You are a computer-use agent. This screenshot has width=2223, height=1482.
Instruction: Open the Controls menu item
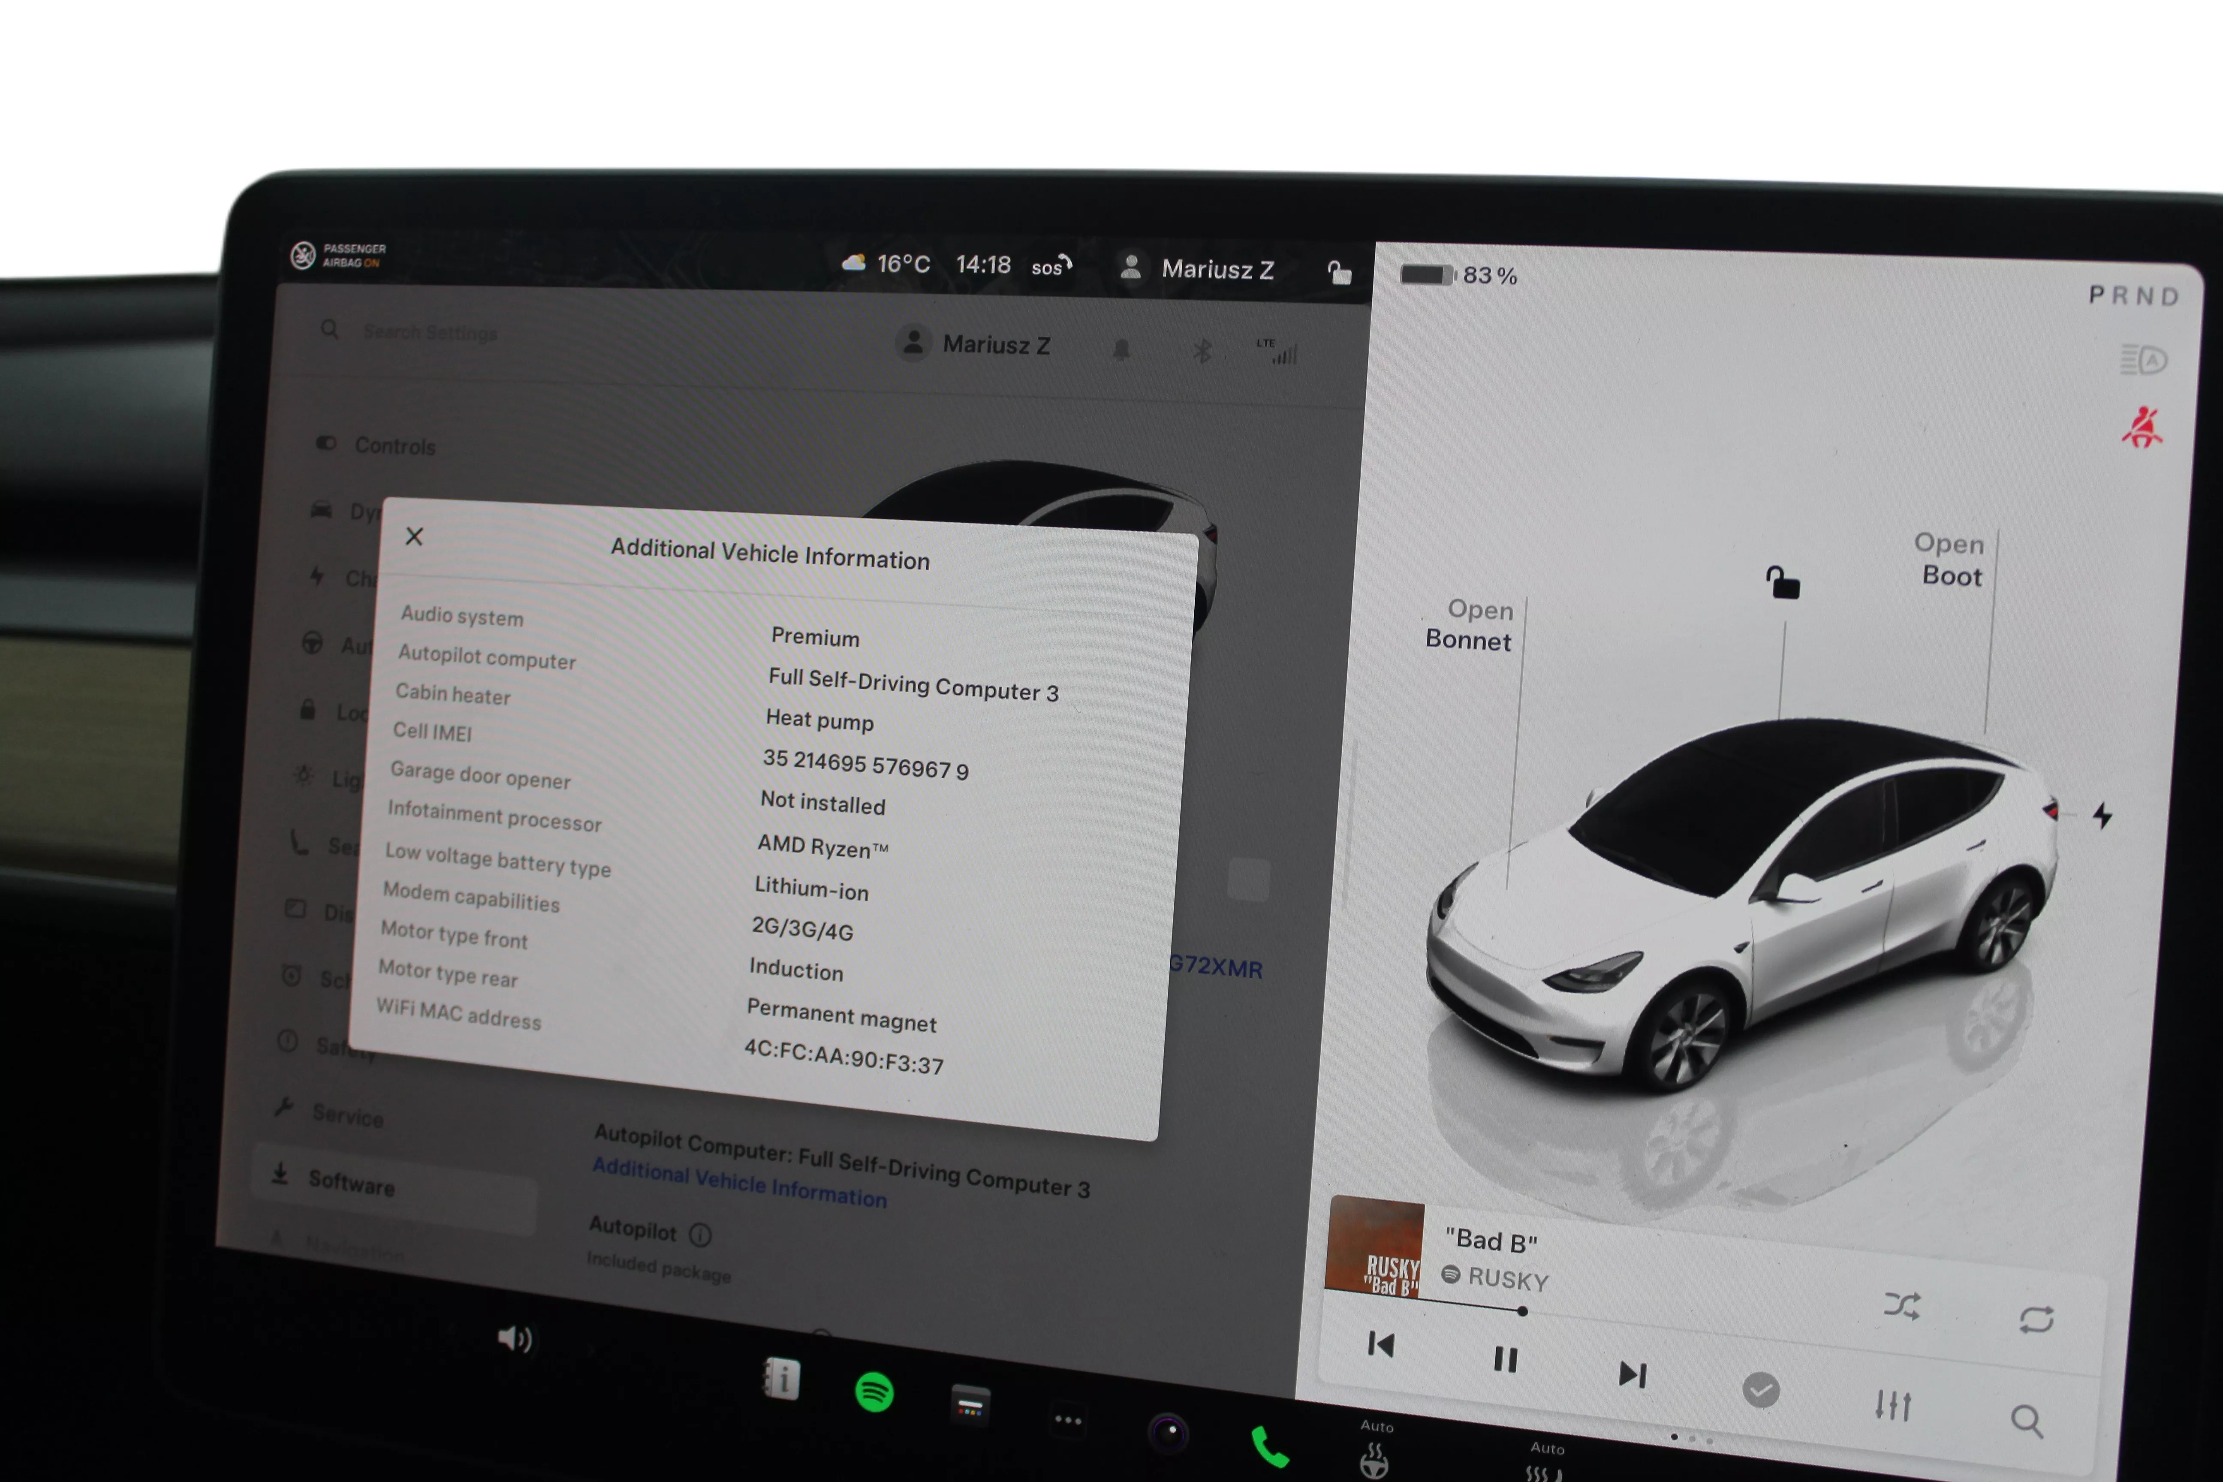[x=394, y=446]
